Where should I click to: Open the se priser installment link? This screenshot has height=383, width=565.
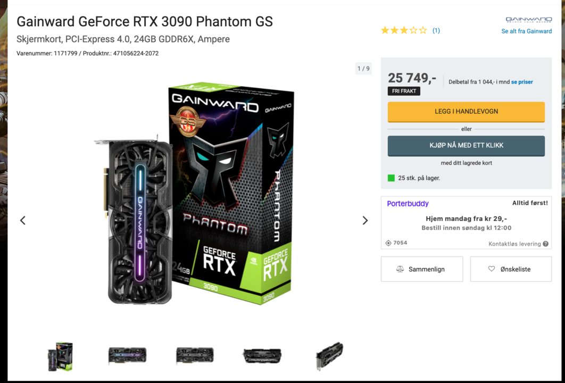522,82
